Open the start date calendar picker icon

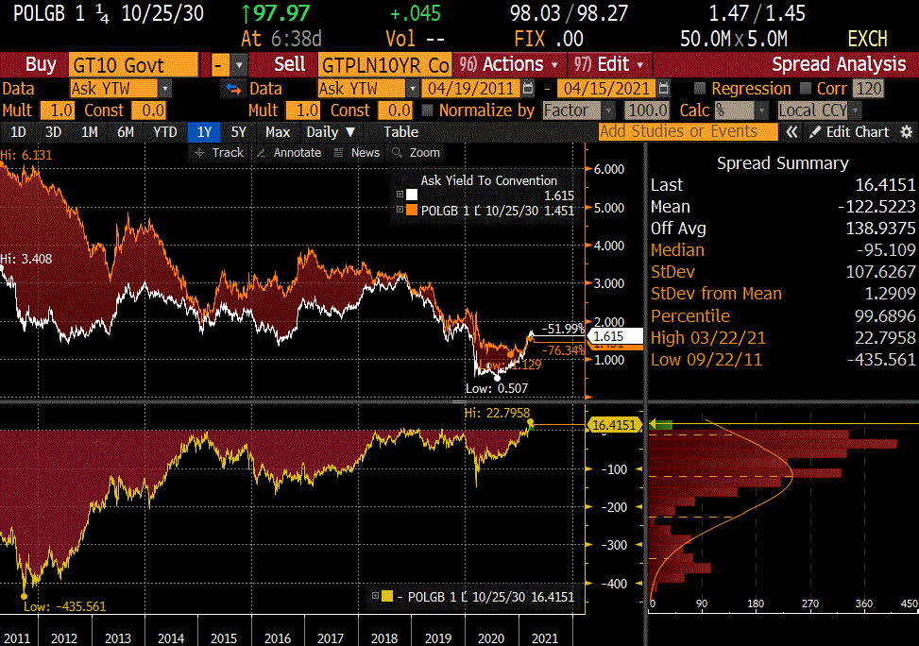tap(530, 88)
